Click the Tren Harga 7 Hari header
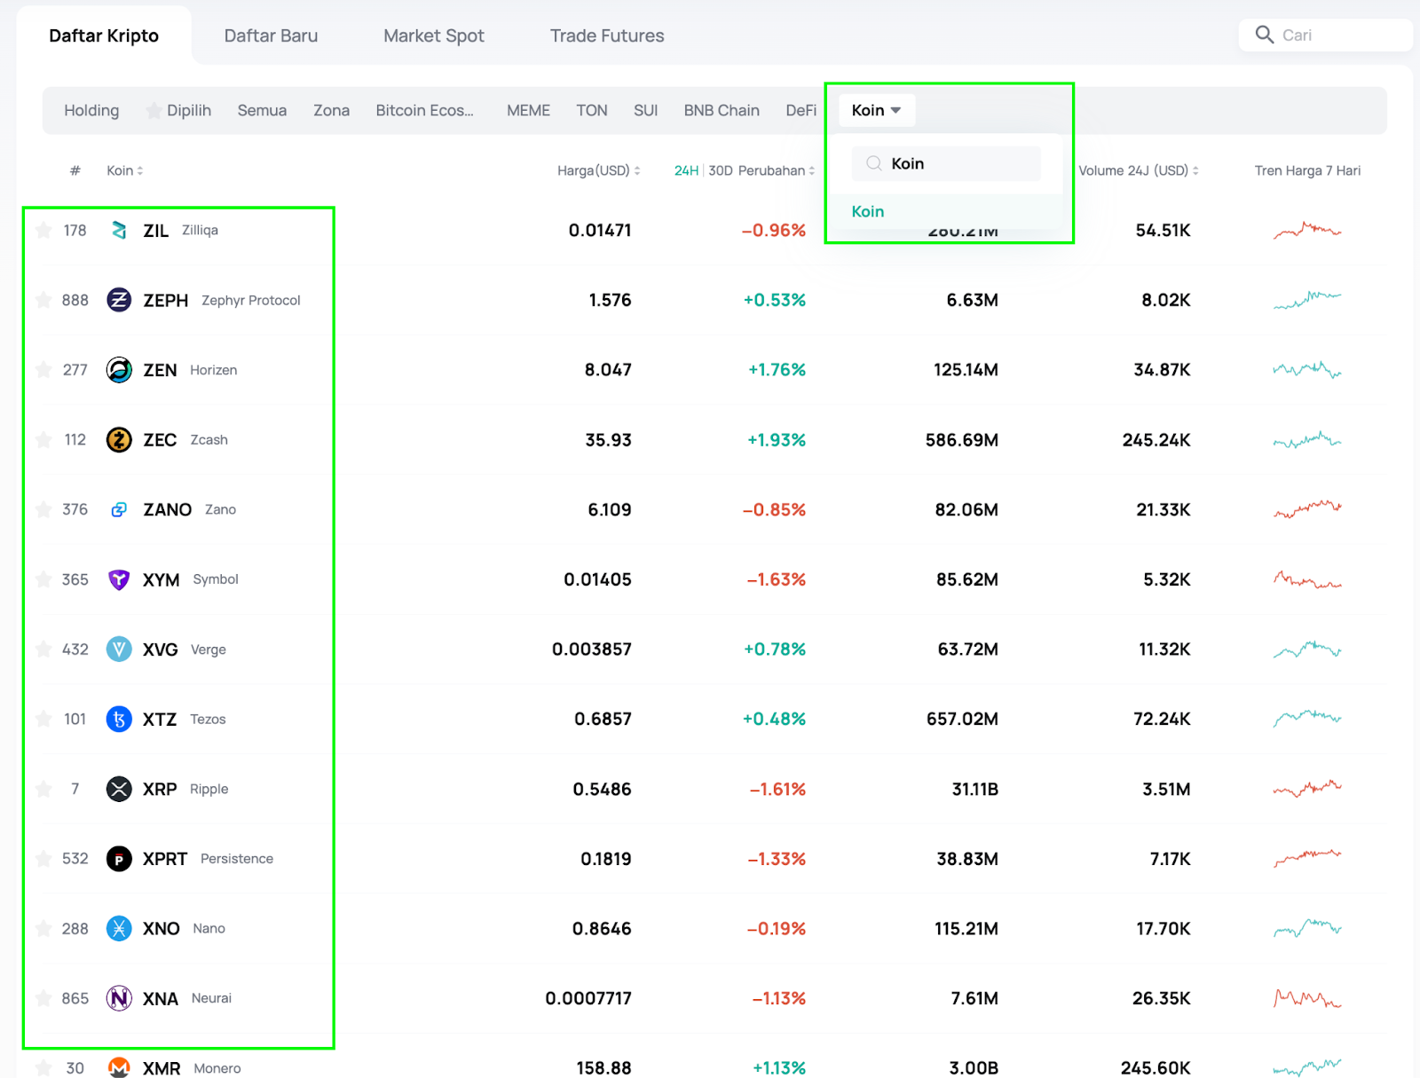This screenshot has height=1078, width=1420. pos(1307,170)
